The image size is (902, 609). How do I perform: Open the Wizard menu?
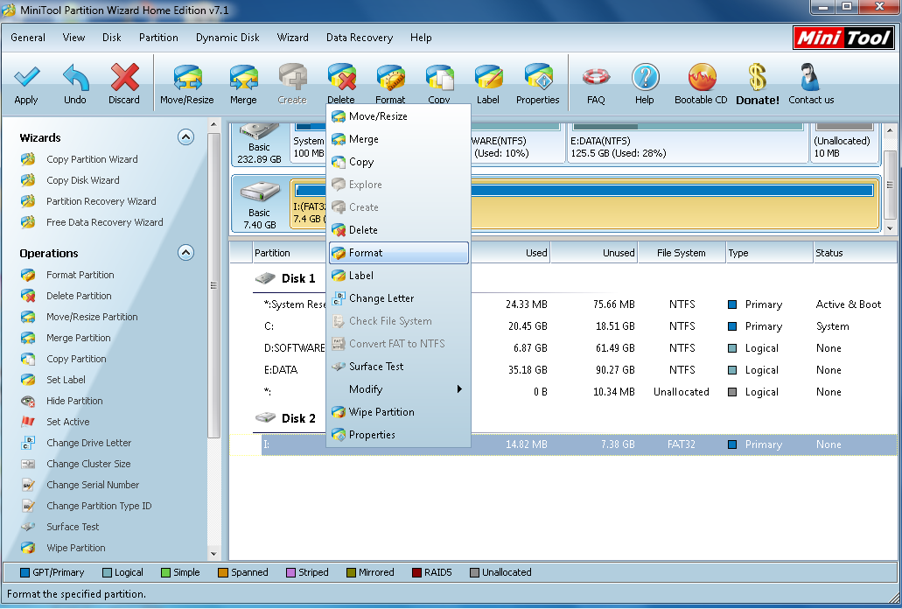pos(292,38)
